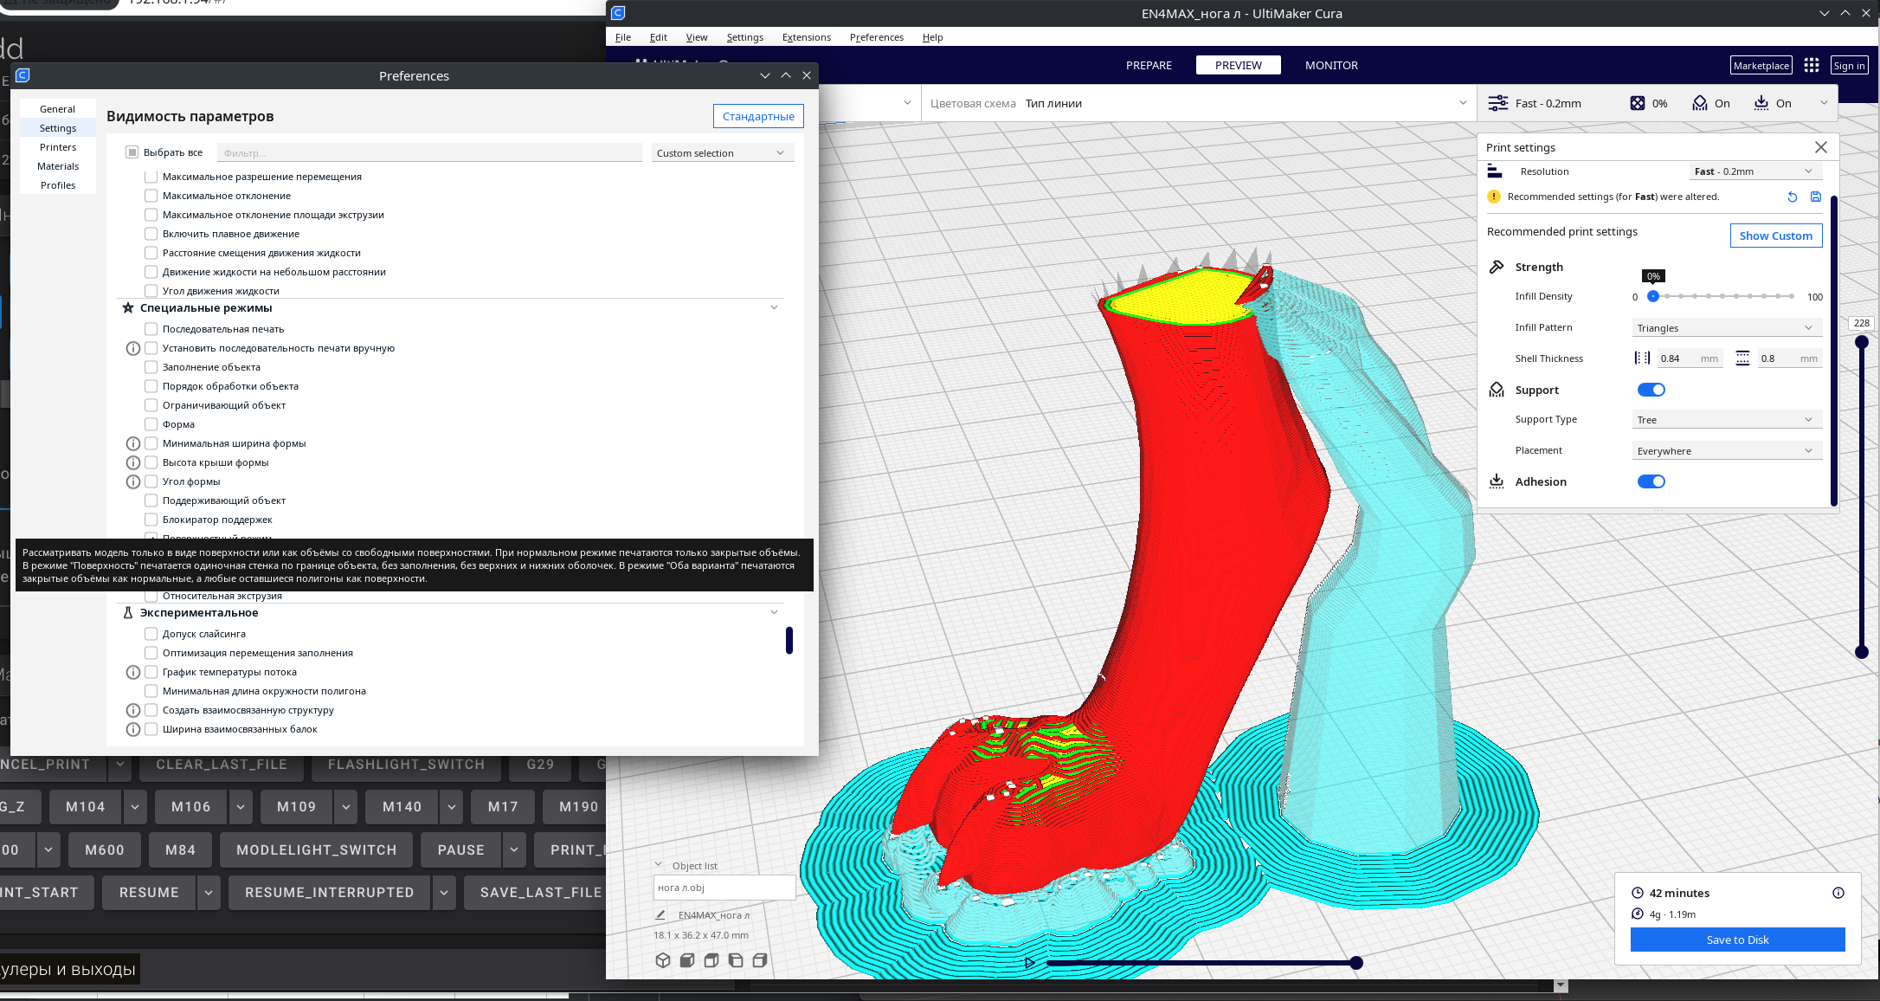Open the Custom selection dropdown in Preferences
This screenshot has height=1001, width=1880.
click(x=720, y=153)
